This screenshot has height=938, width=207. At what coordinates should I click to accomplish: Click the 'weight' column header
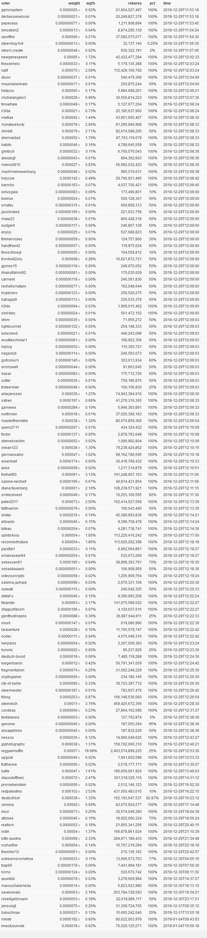(74, 3)
